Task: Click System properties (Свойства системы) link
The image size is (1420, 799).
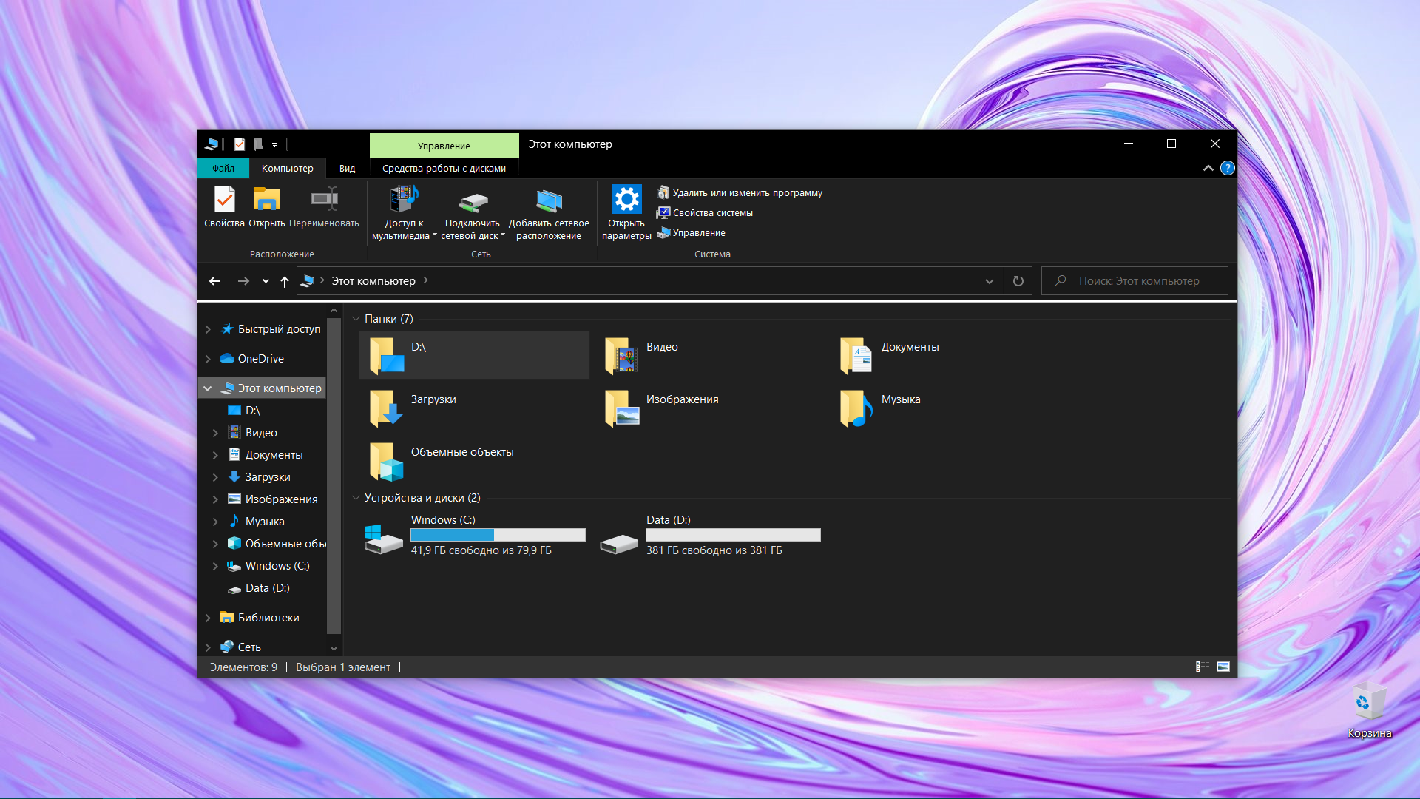Action: (712, 213)
